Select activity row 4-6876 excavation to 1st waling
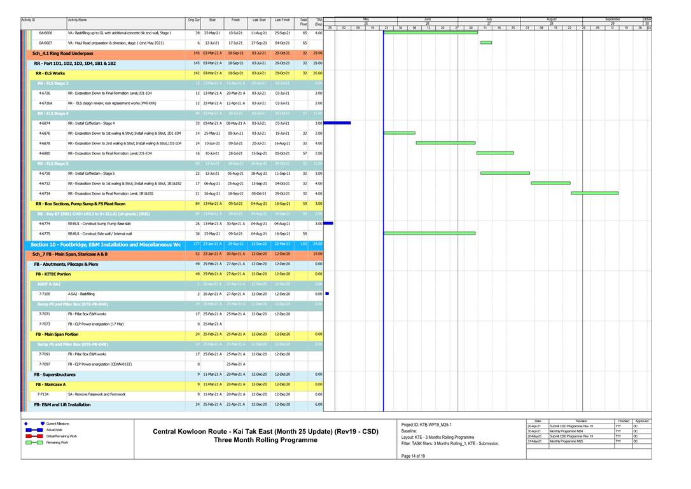The height and width of the screenshot is (489, 691). (x=124, y=133)
